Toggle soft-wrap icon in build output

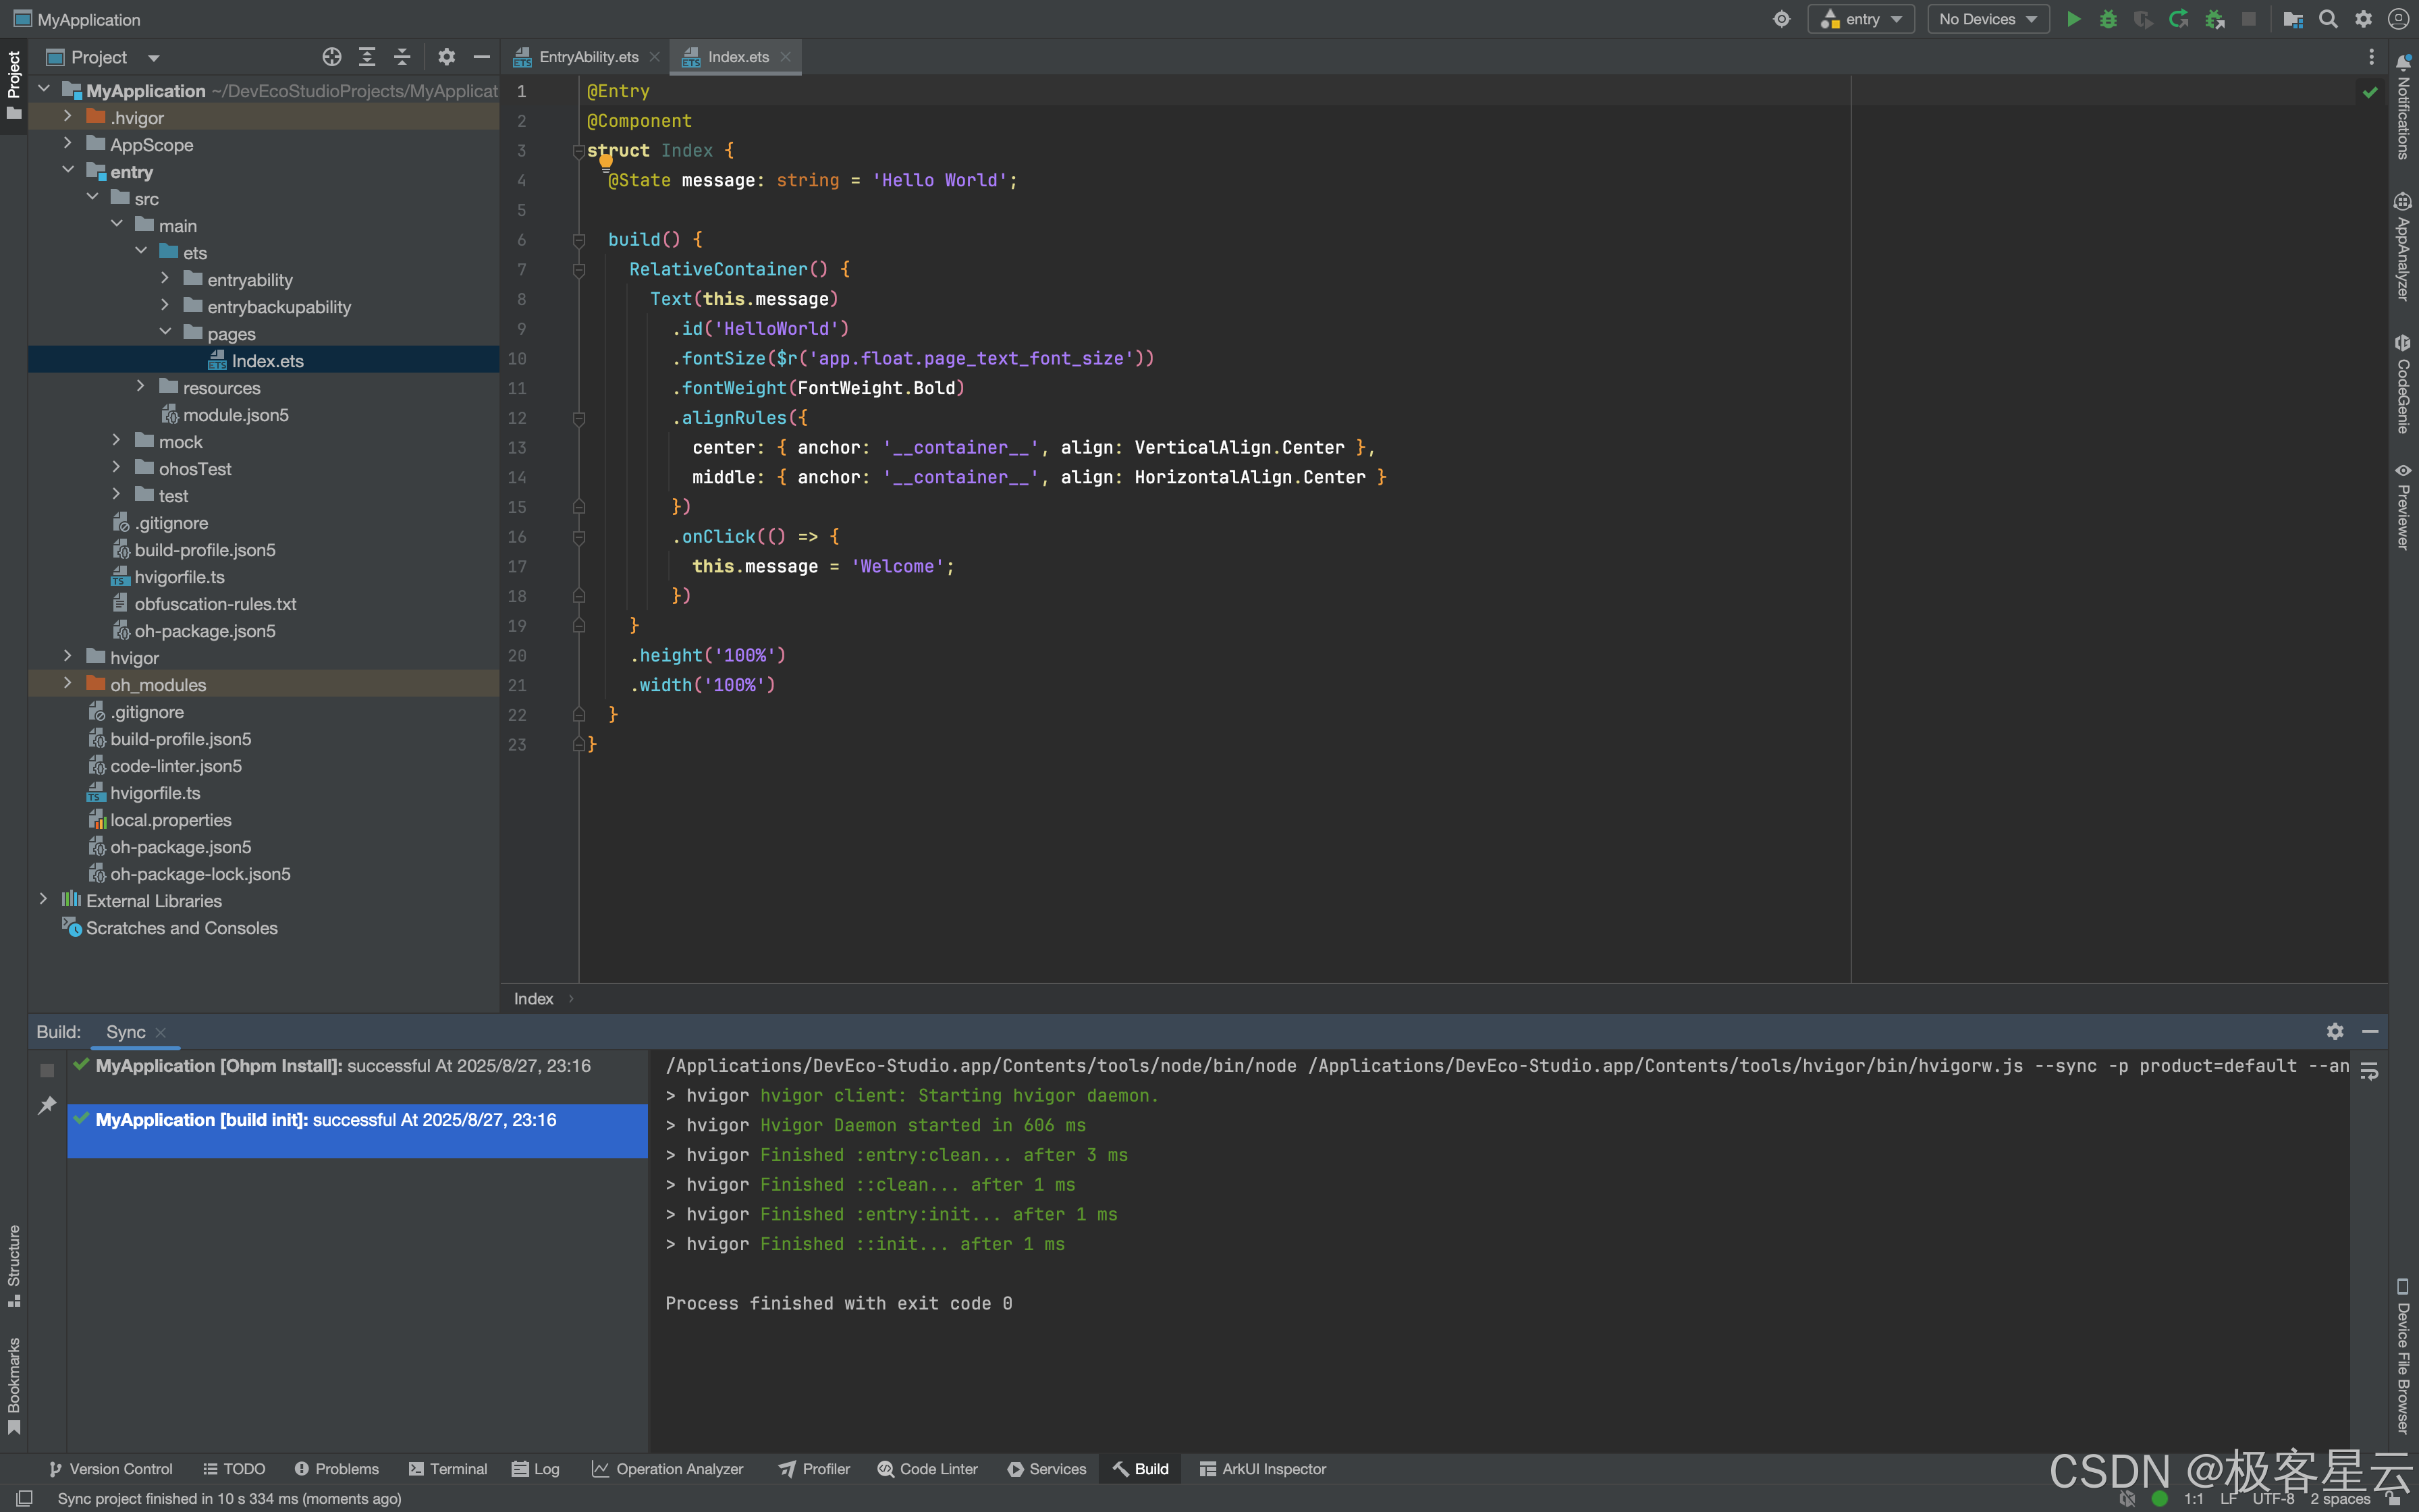coord(2369,1071)
